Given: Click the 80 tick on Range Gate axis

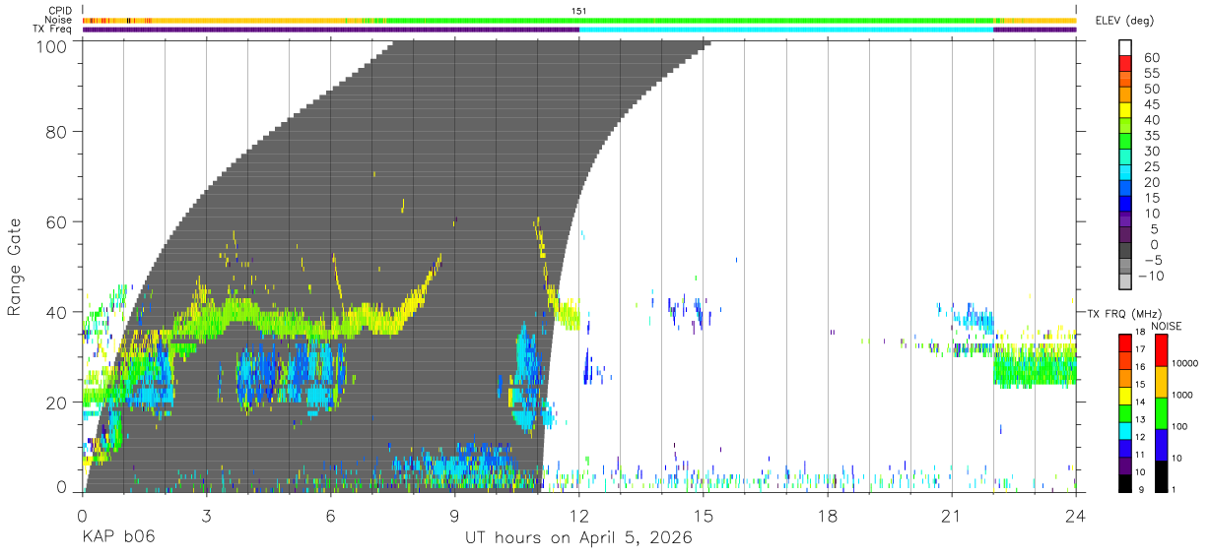Looking at the screenshot, I should point(57,131).
